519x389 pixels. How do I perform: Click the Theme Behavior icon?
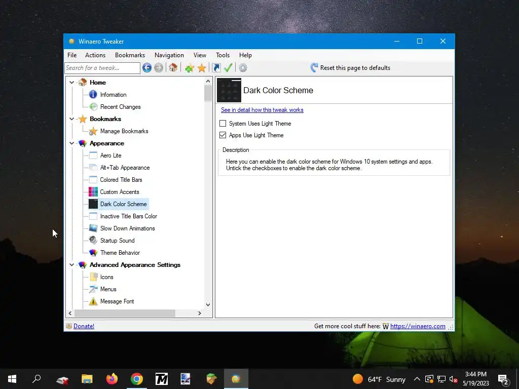click(93, 253)
